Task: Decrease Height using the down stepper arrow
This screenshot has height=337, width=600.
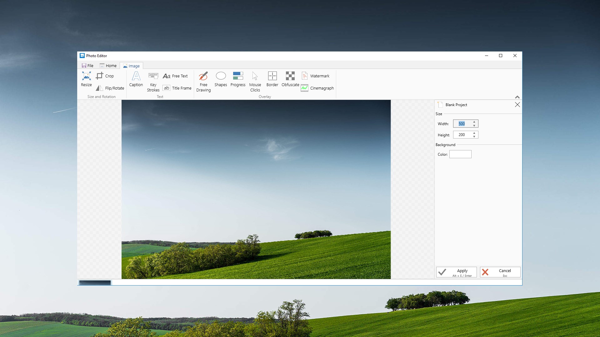Action: point(474,136)
